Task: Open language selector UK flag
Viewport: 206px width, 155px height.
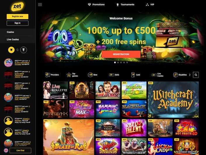Action: coord(6,150)
